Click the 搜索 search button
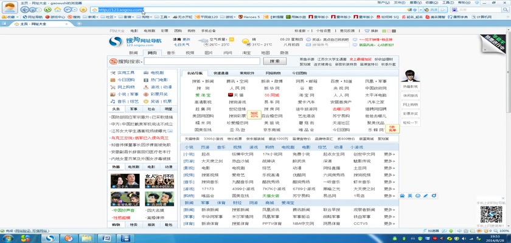 click(x=275, y=61)
